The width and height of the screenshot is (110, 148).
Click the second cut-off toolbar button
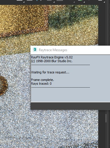(30, 1)
